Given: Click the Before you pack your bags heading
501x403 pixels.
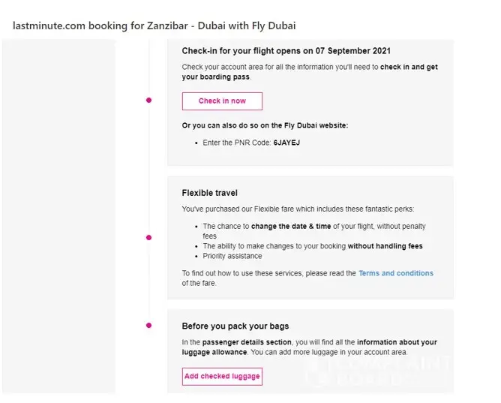Looking at the screenshot, I should 235,326.
